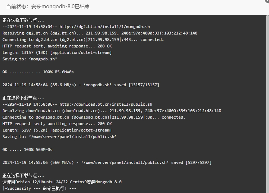269x193 pixels.
Task: Click the Length: 5297 (5.2K) line
Action: coord(57,130)
